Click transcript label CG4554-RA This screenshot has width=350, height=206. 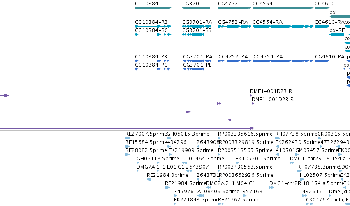(267, 22)
